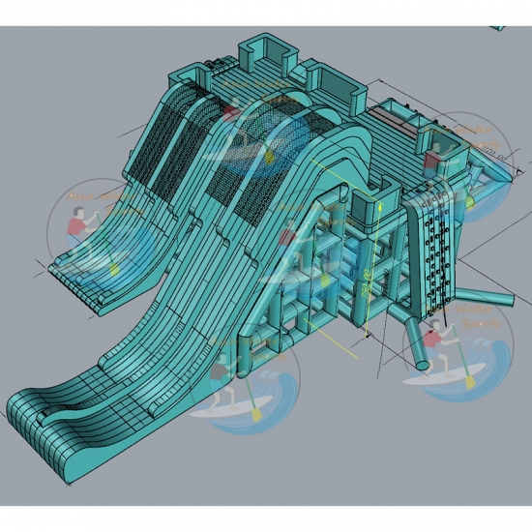Click the paddleboarder logo beside the diagonal anchor tube

[458, 348]
